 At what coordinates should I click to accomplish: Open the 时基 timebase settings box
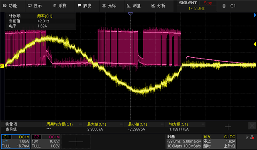184,141
